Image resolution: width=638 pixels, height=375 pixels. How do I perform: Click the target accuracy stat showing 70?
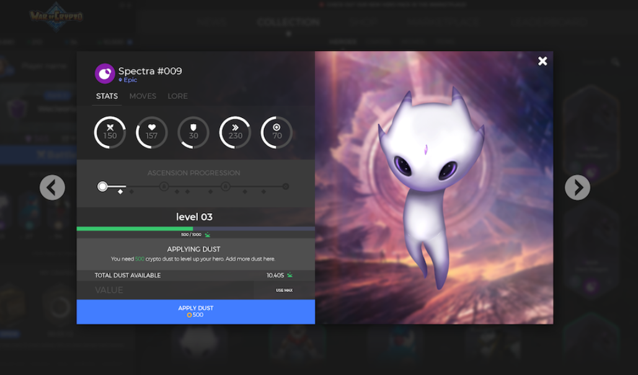[x=277, y=133]
